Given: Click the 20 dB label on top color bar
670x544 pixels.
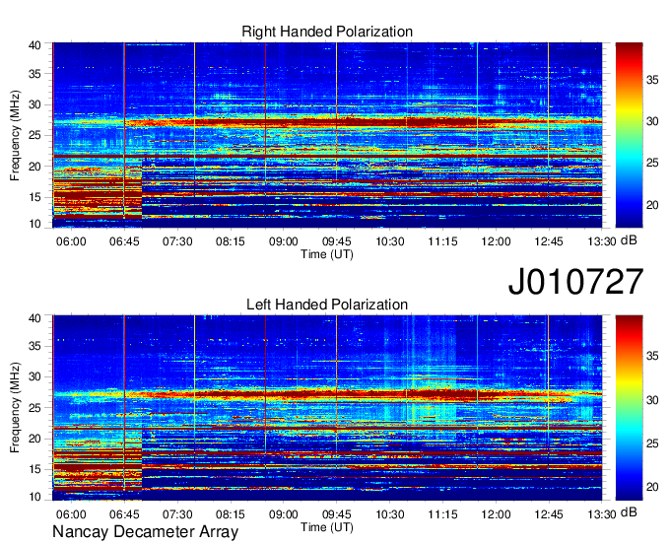Looking at the screenshot, I should pos(652,205).
